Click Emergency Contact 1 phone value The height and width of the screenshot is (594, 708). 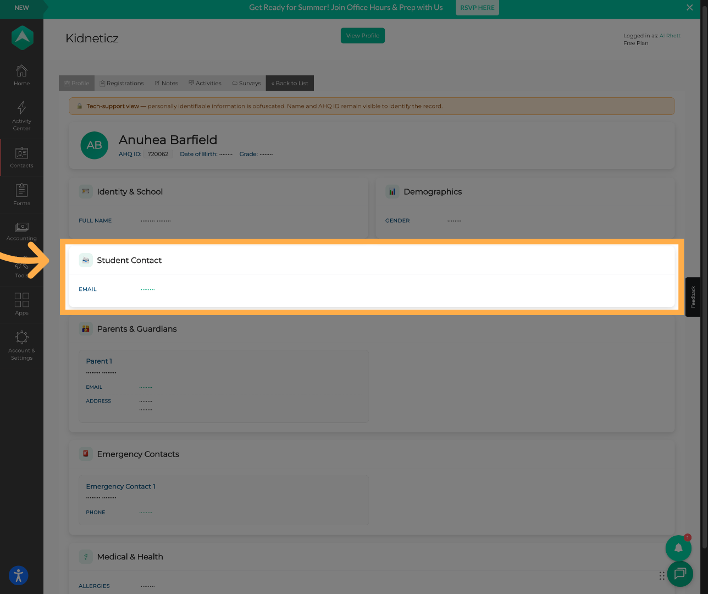coord(146,513)
